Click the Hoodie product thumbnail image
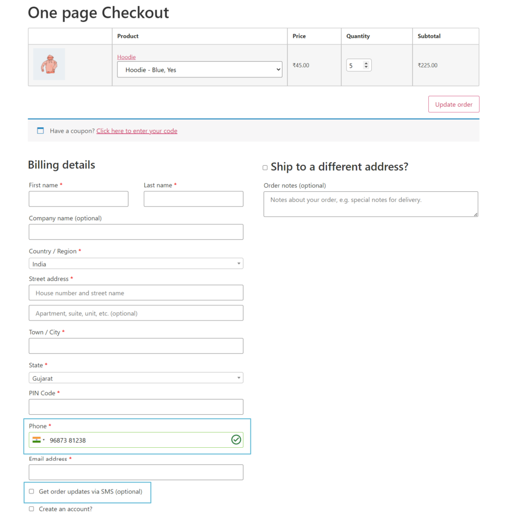This screenshot has width=507, height=521. (49, 64)
